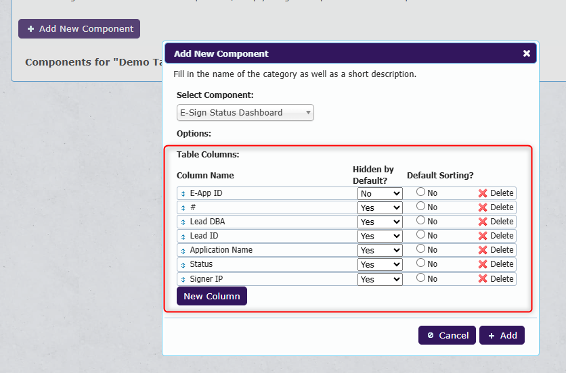Click the reorder arrows icon beside Lead ID
Viewport: 566px width, 373px height.
(x=183, y=237)
